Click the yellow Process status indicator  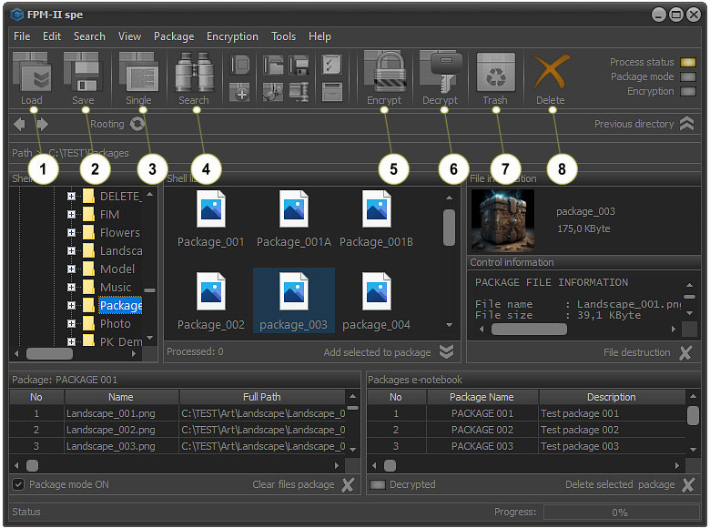688,63
